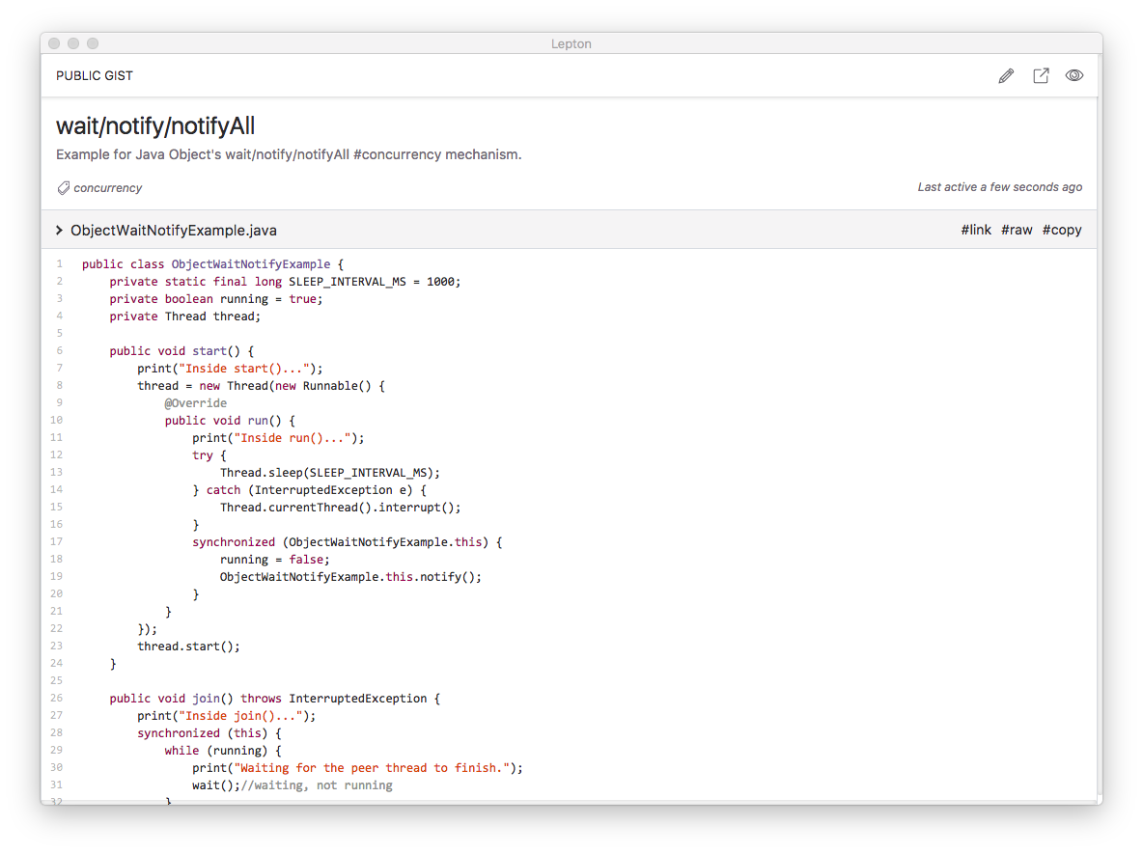Click the 'Waiting for the peer thread' line
This screenshot has height=853, width=1143.
(x=358, y=768)
